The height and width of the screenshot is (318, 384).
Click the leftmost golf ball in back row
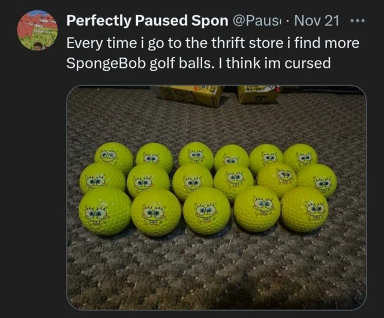(x=114, y=157)
